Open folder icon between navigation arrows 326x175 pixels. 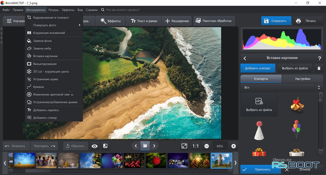click(145, 146)
